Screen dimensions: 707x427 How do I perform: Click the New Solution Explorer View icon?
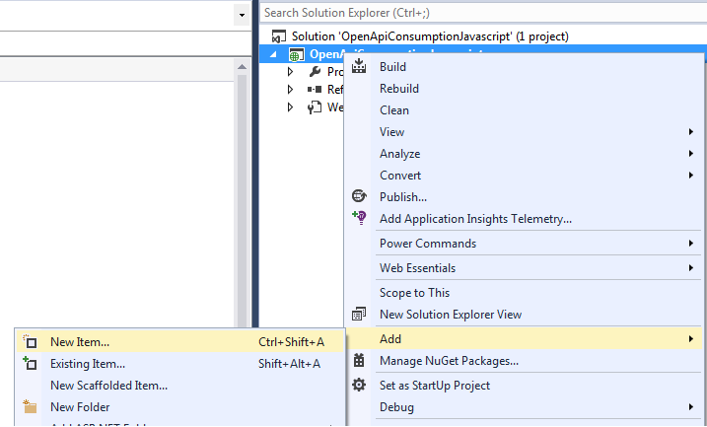click(359, 315)
